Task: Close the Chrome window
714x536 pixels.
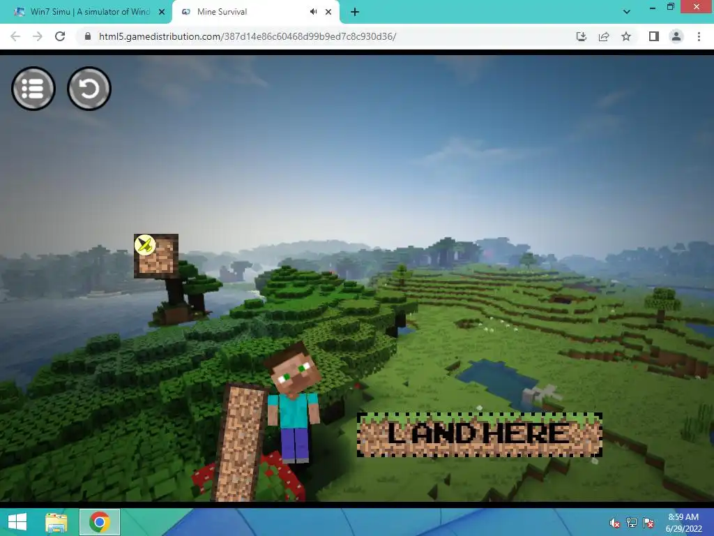Action: (697, 7)
